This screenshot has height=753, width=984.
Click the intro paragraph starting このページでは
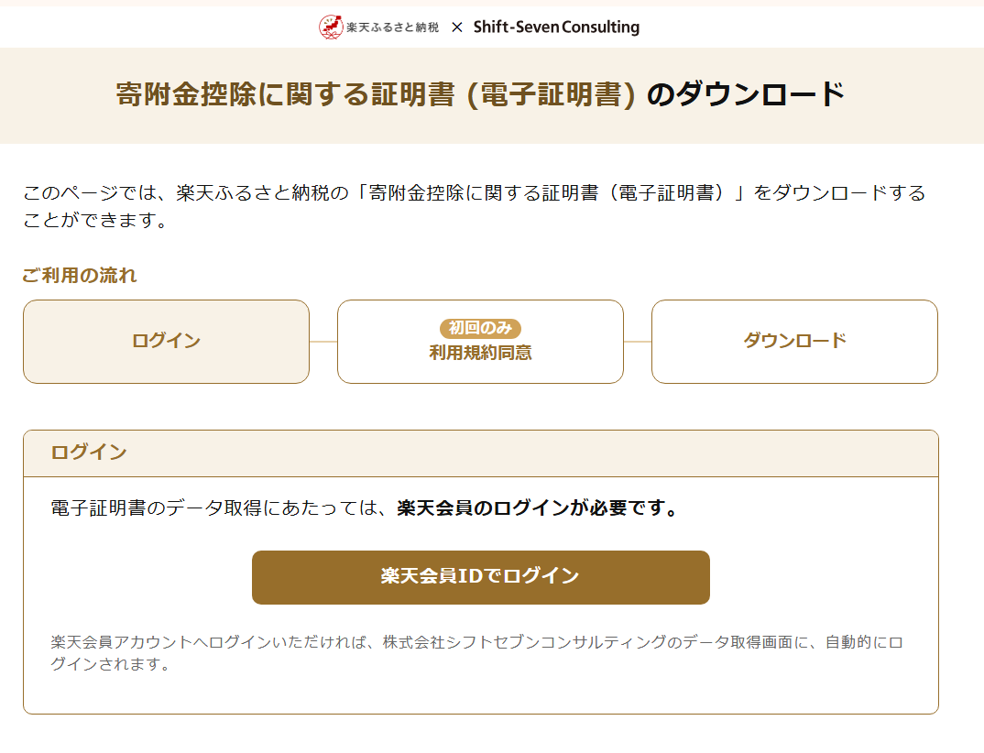click(x=474, y=206)
